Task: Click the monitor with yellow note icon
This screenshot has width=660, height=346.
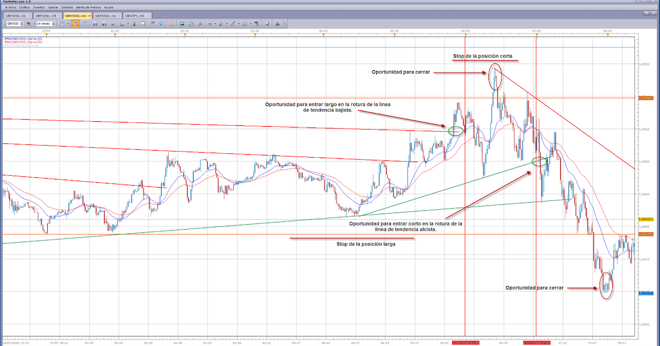Action: 142,24
